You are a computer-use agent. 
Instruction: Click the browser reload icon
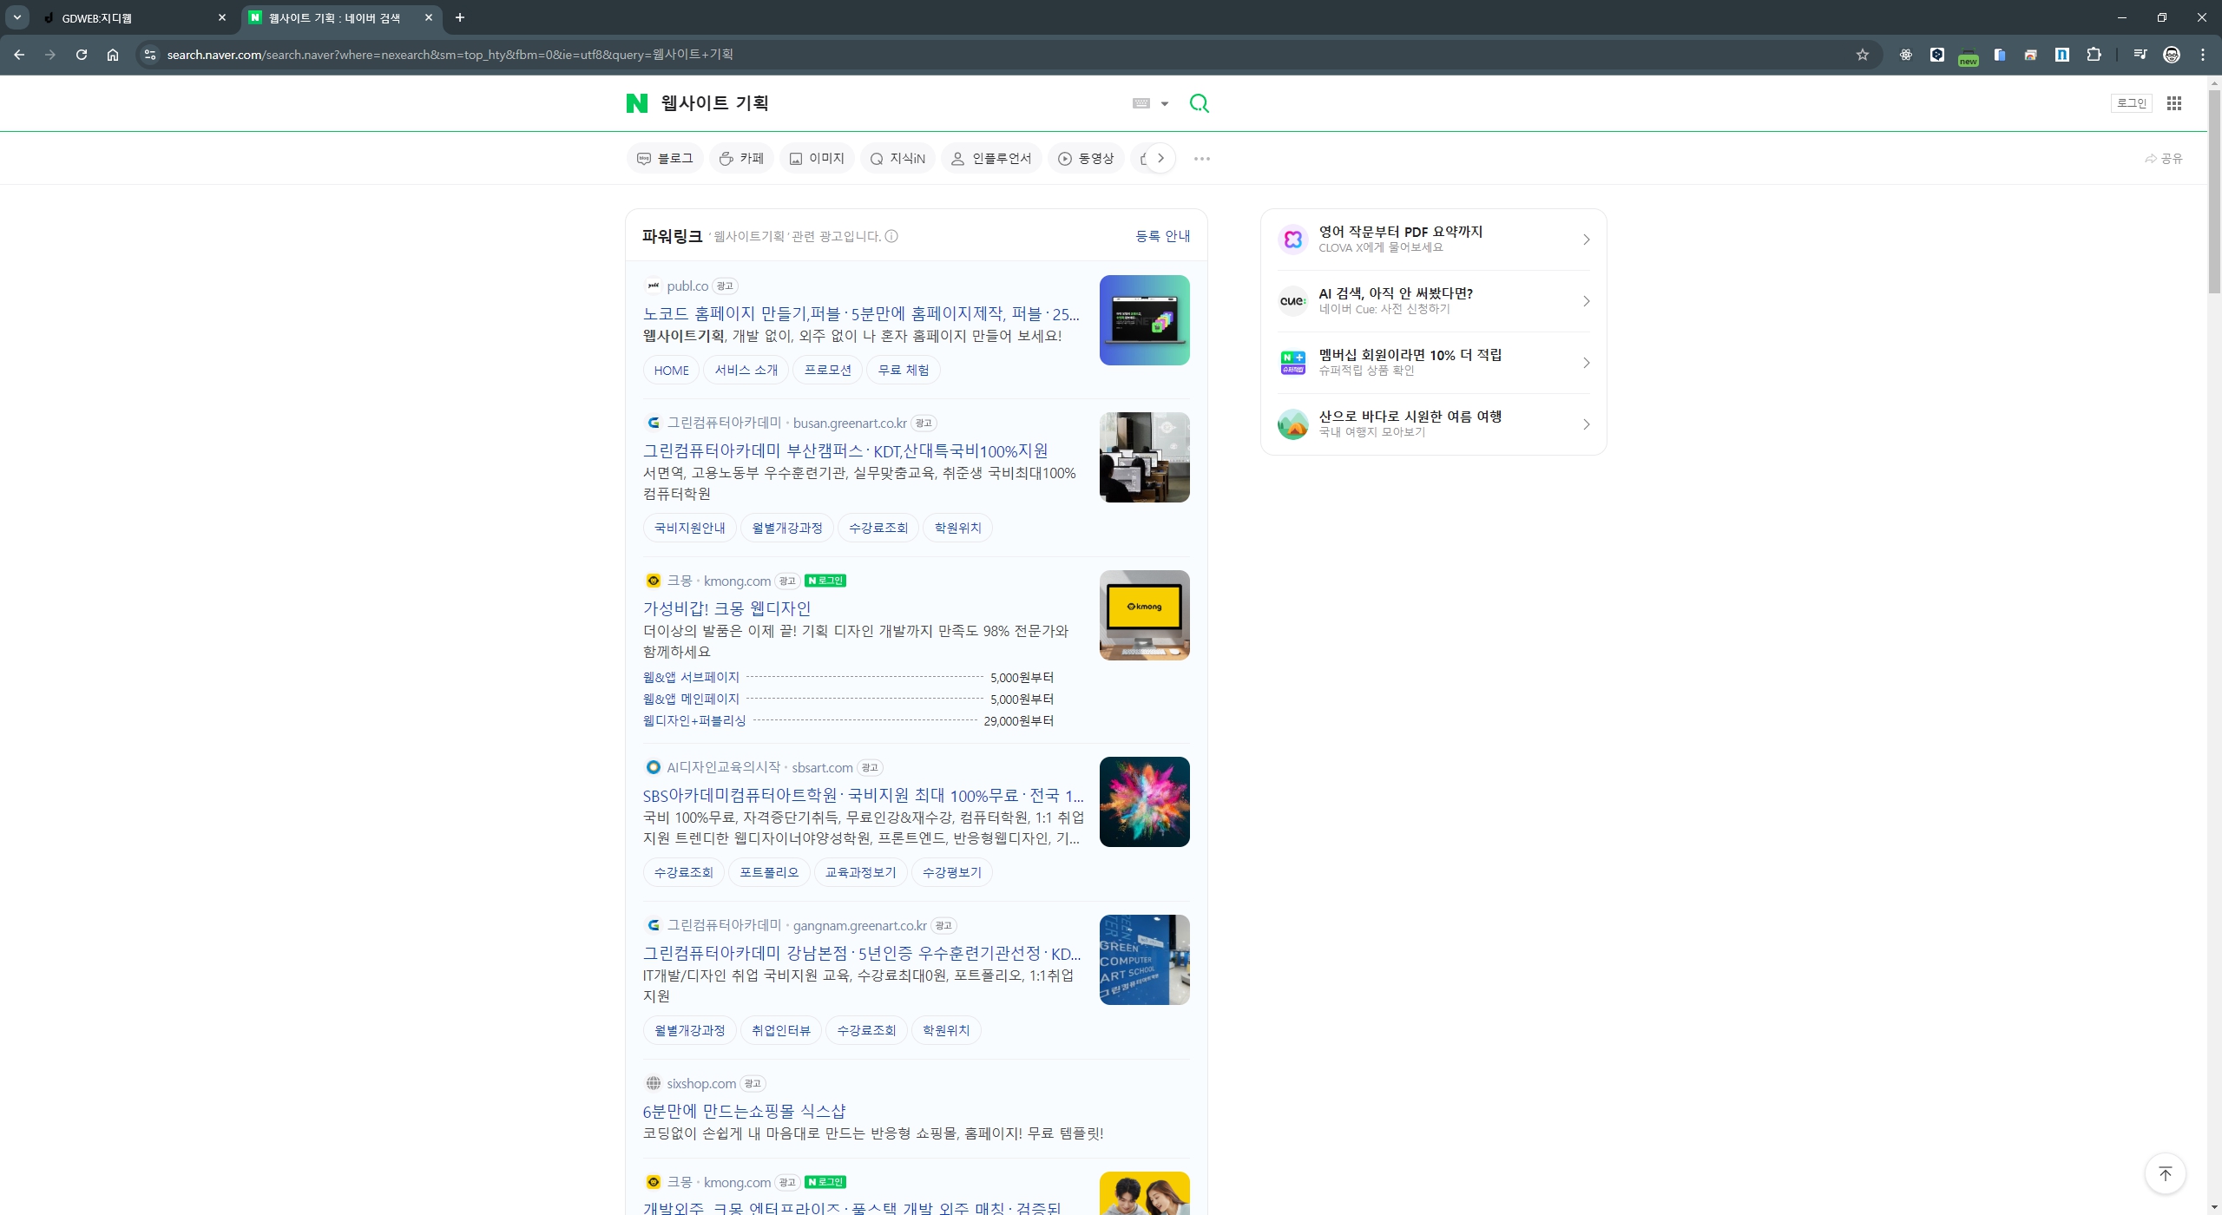[x=82, y=55]
